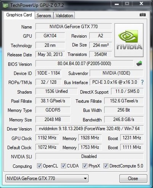Click the GPU field showing GK104
The height and width of the screenshot is (188, 153).
(50, 36)
